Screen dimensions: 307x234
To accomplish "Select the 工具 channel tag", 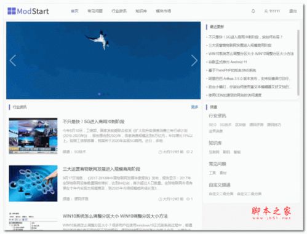I will pos(212,173).
